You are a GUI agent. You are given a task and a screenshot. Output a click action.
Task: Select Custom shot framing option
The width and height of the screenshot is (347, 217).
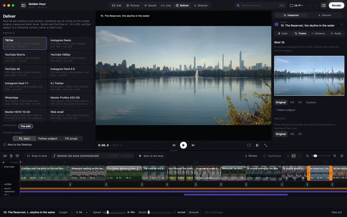pyautogui.click(x=311, y=102)
